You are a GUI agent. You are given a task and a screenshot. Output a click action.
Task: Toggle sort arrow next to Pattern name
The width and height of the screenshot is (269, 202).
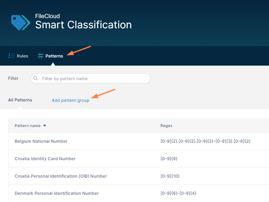click(45, 126)
